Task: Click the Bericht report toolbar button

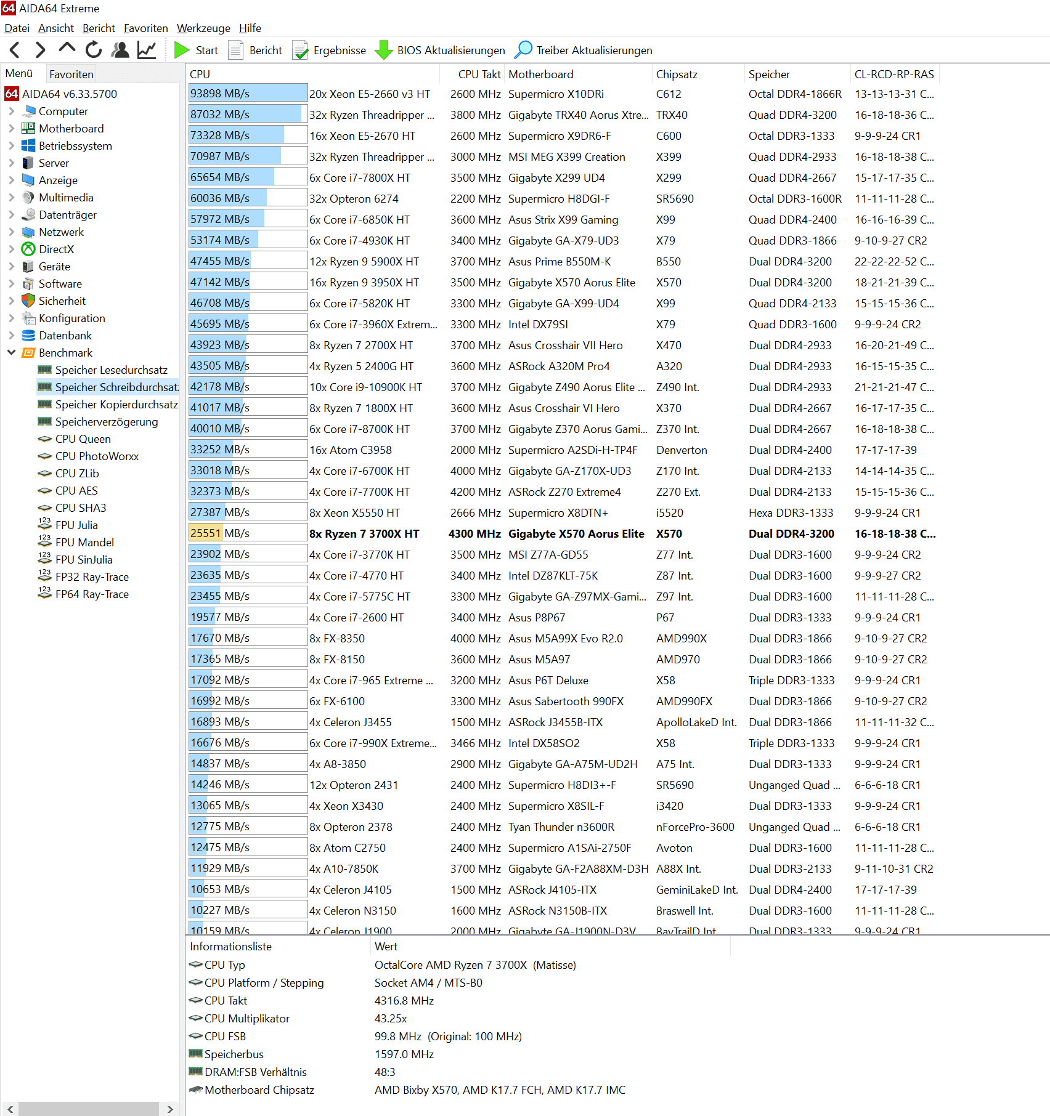Action: pos(255,50)
